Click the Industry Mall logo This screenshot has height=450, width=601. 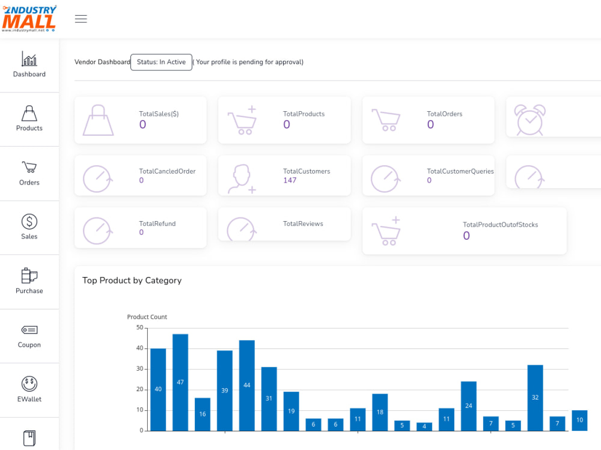point(29,18)
